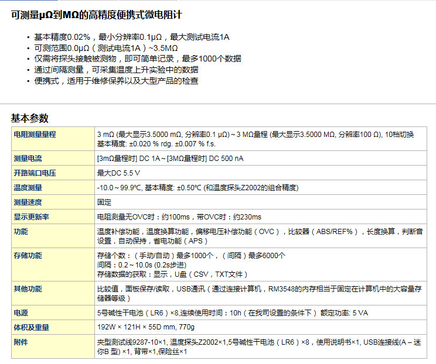Viewport: 436px width, 364px height.
Task: Click the 最大DC 5.5 V value cell
Action: [x=119, y=173]
